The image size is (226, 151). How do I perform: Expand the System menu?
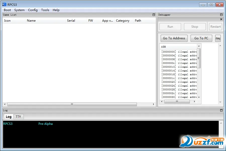click(19, 10)
